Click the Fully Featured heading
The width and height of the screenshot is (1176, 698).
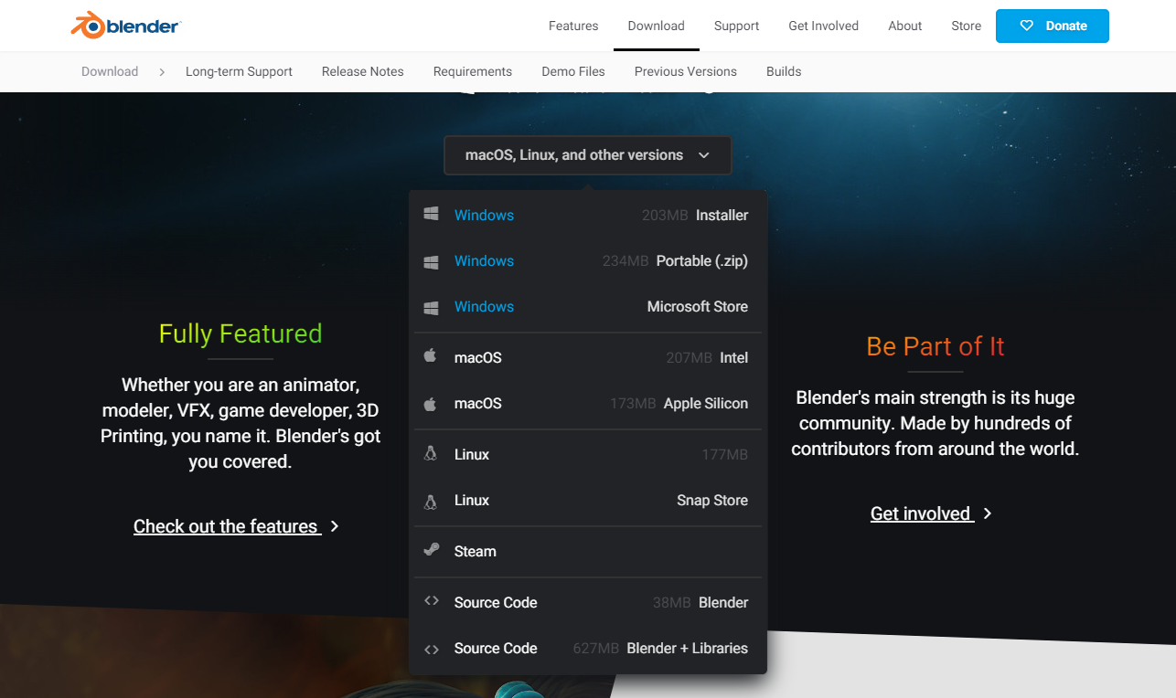[x=241, y=333]
